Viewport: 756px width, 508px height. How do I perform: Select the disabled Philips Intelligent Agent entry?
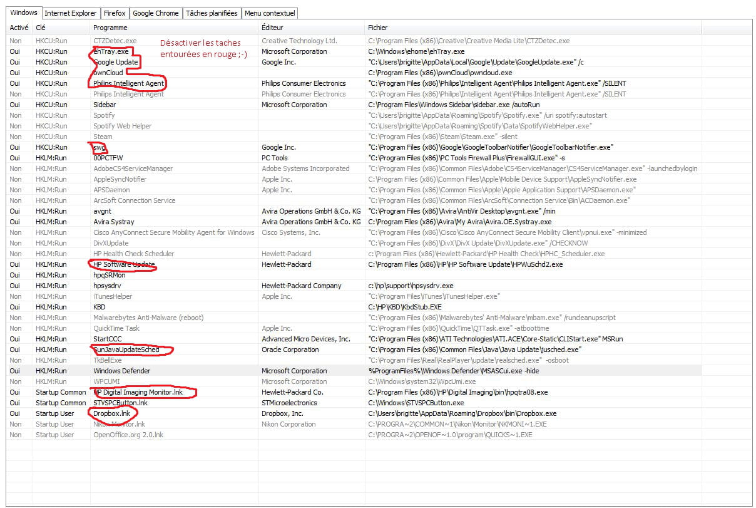pyautogui.click(x=128, y=94)
